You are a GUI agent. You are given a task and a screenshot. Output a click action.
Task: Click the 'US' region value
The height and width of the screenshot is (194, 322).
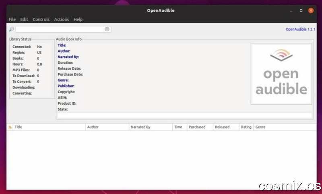(39, 53)
